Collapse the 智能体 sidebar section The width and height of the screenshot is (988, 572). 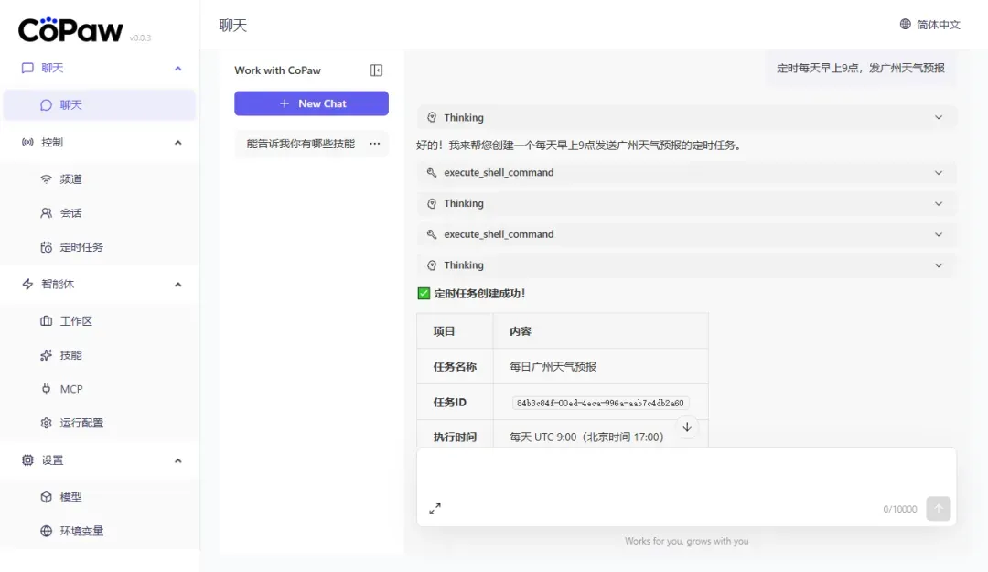pos(177,285)
